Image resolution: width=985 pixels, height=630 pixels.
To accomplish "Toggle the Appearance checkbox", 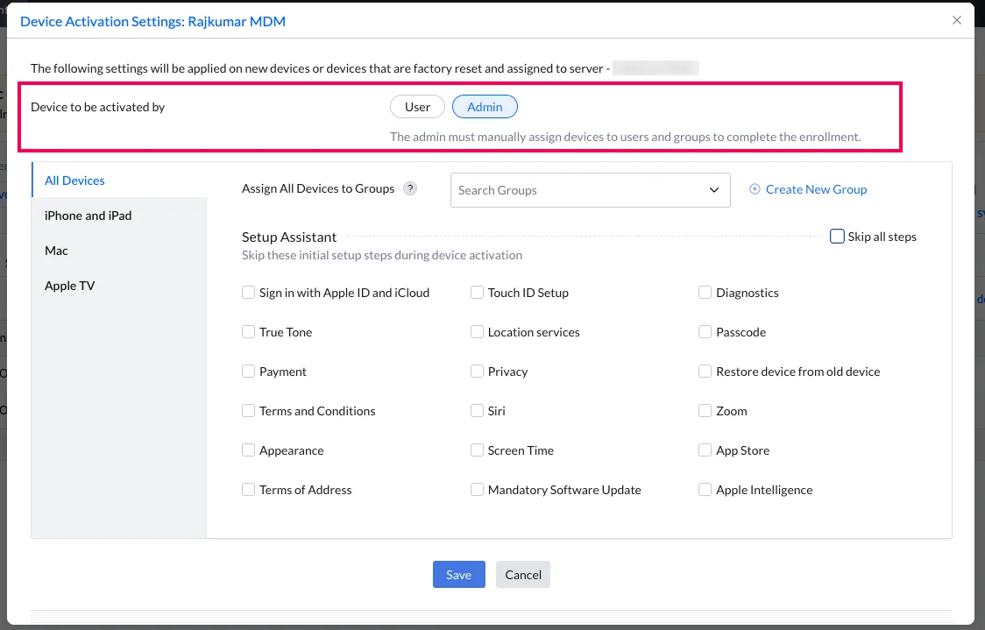I will coord(248,450).
